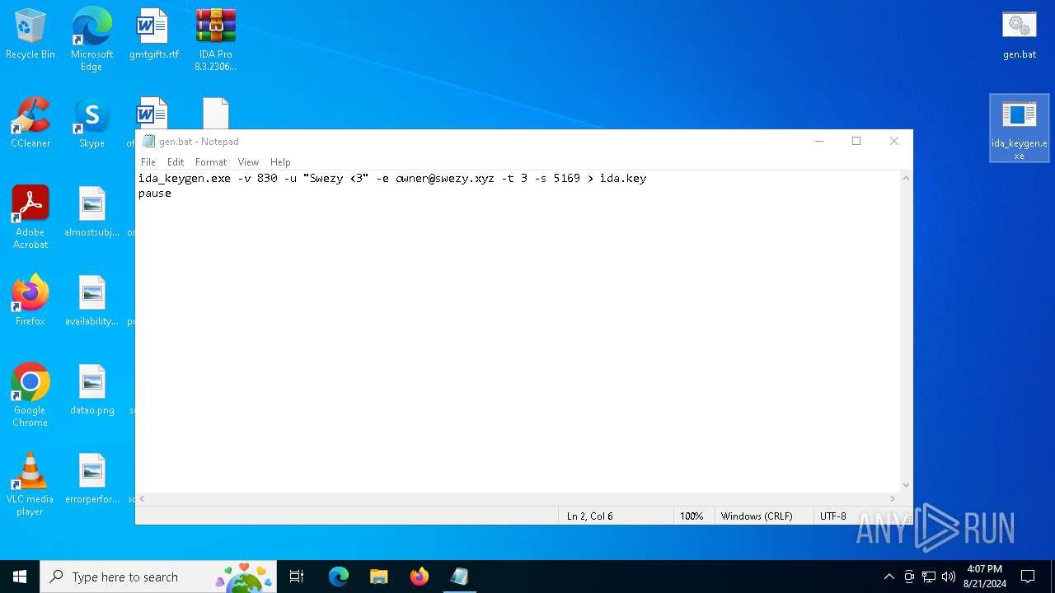
Task: Click 'ida_keygen.exe' text in first line
Action: pyautogui.click(x=185, y=179)
